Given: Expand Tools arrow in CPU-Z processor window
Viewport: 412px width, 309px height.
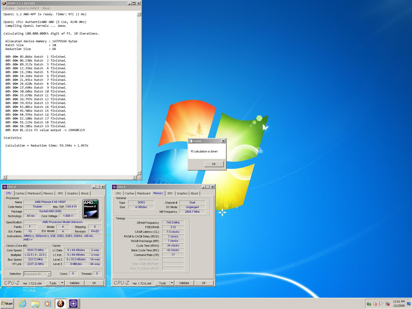Looking at the screenshot, I should pyautogui.click(x=62, y=283).
